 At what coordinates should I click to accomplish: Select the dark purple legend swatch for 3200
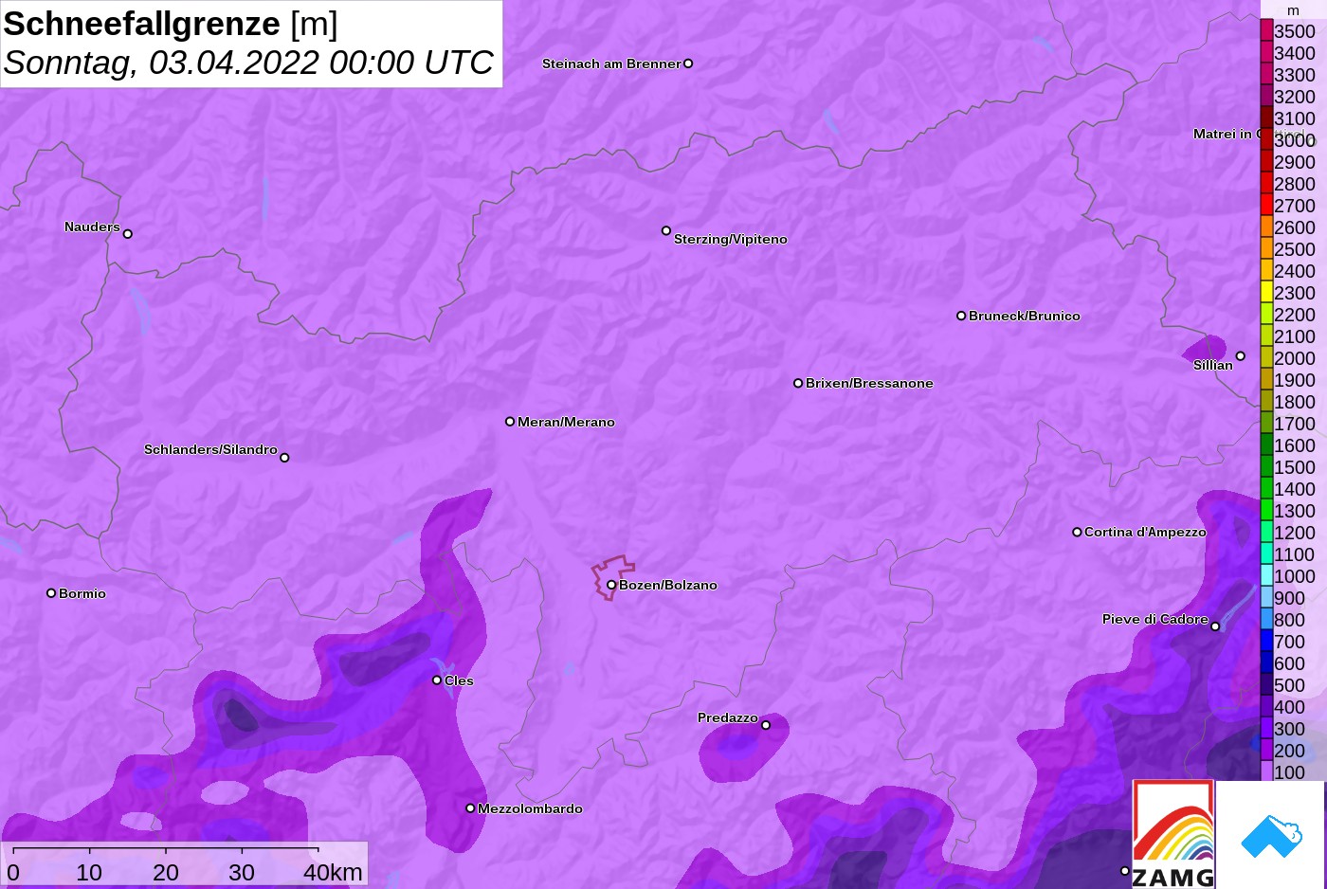(1266, 96)
